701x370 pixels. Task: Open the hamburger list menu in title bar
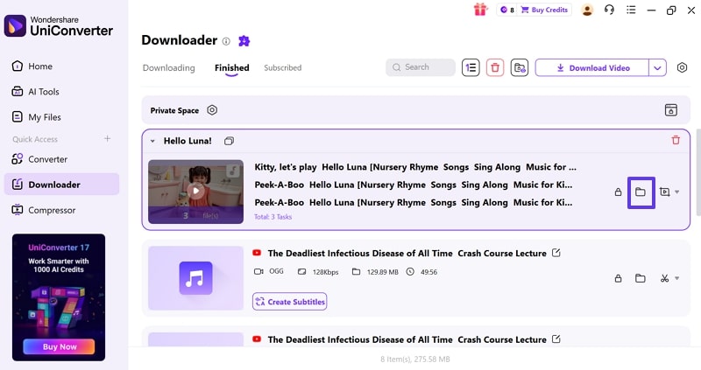point(631,10)
